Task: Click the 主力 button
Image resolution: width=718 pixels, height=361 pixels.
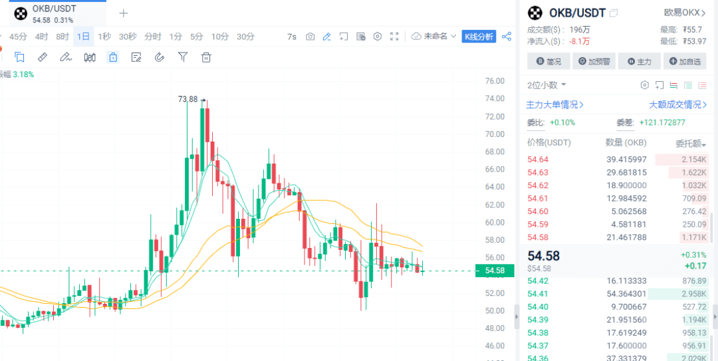Action: click(640, 61)
